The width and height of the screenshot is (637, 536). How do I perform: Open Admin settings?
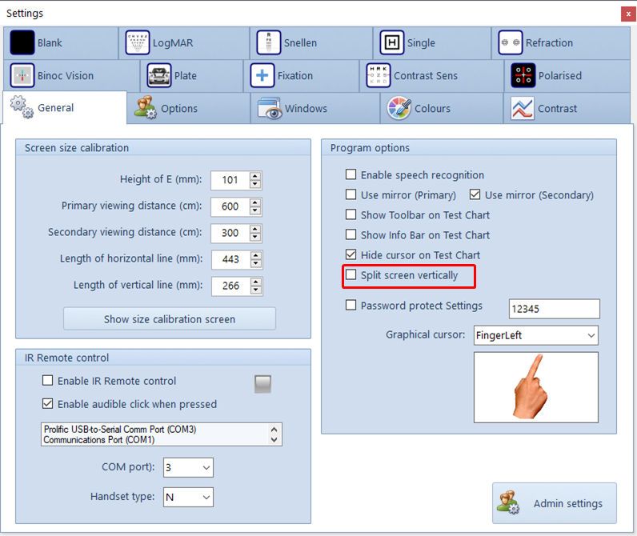555,503
